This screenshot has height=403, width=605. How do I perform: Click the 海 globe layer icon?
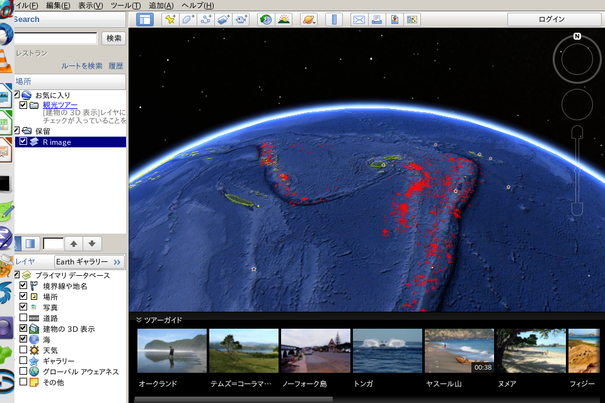[34, 339]
